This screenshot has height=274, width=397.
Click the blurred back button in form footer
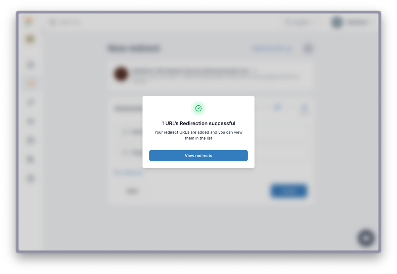[132, 191]
